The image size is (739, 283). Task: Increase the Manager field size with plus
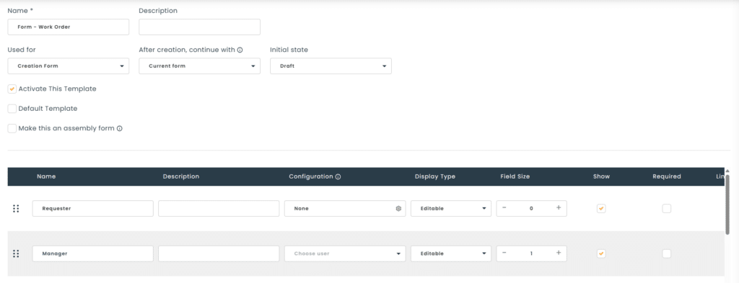coord(559,253)
